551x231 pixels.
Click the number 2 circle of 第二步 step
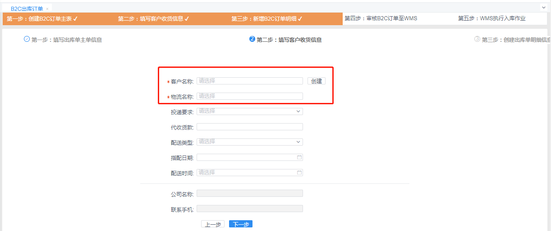pos(252,39)
